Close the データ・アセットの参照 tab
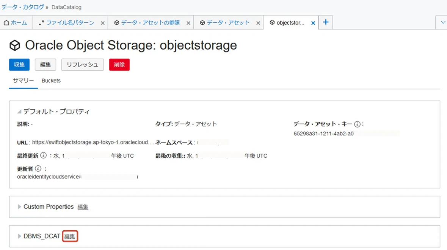Viewport: 447px width, 250px height. pyautogui.click(x=188, y=23)
